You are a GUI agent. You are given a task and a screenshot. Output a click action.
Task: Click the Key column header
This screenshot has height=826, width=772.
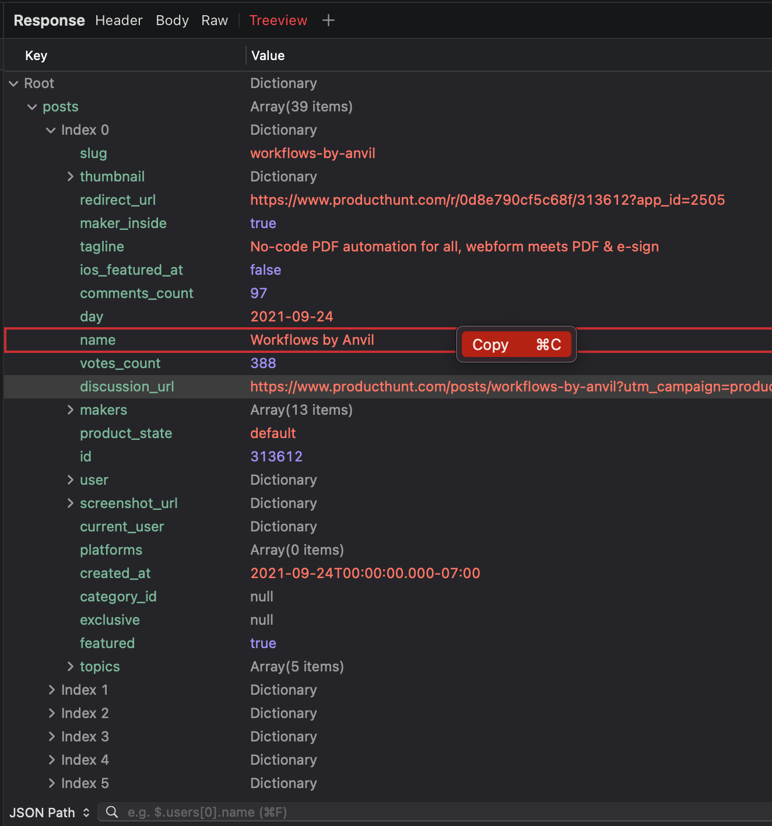pyautogui.click(x=36, y=56)
